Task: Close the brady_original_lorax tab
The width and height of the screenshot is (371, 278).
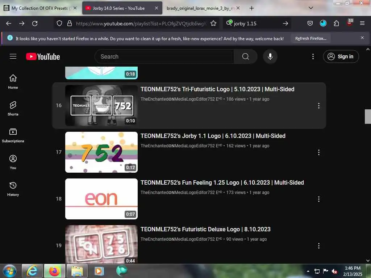Action: pos(238,8)
